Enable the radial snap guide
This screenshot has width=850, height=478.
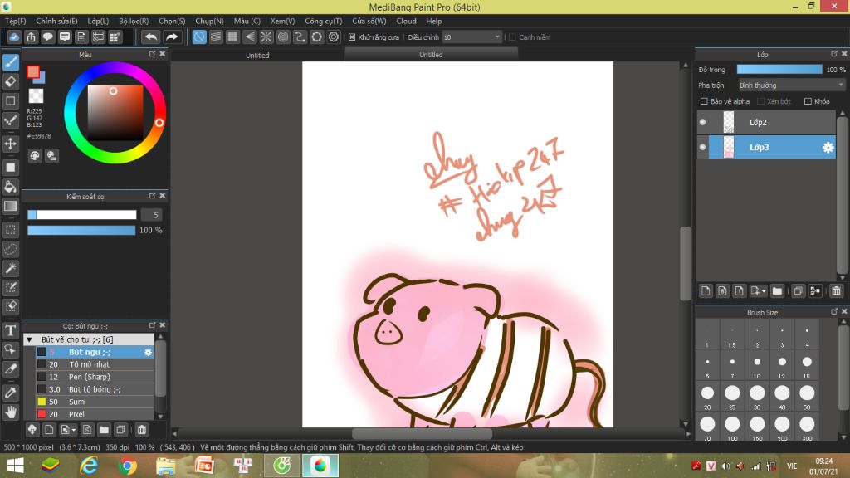coord(266,37)
